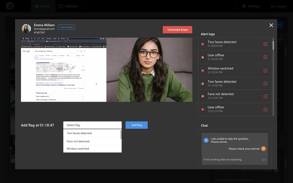Click the Alert logs scrollbar
The image size is (293, 183).
[273, 45]
